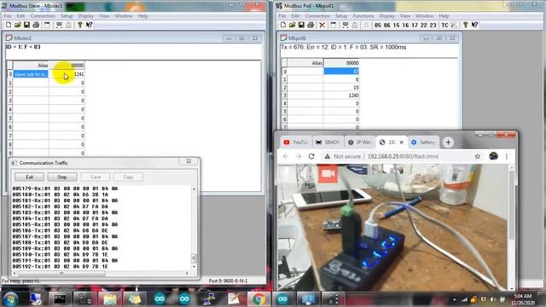Select slave row 0 alias cell
The image size is (546, 307).
tap(31, 74)
